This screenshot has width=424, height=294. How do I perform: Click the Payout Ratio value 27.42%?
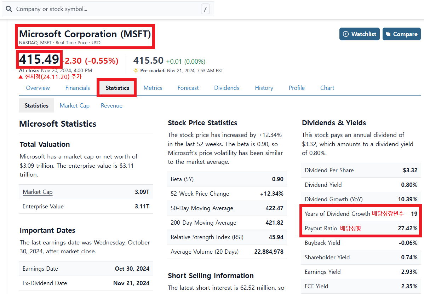[x=408, y=228]
